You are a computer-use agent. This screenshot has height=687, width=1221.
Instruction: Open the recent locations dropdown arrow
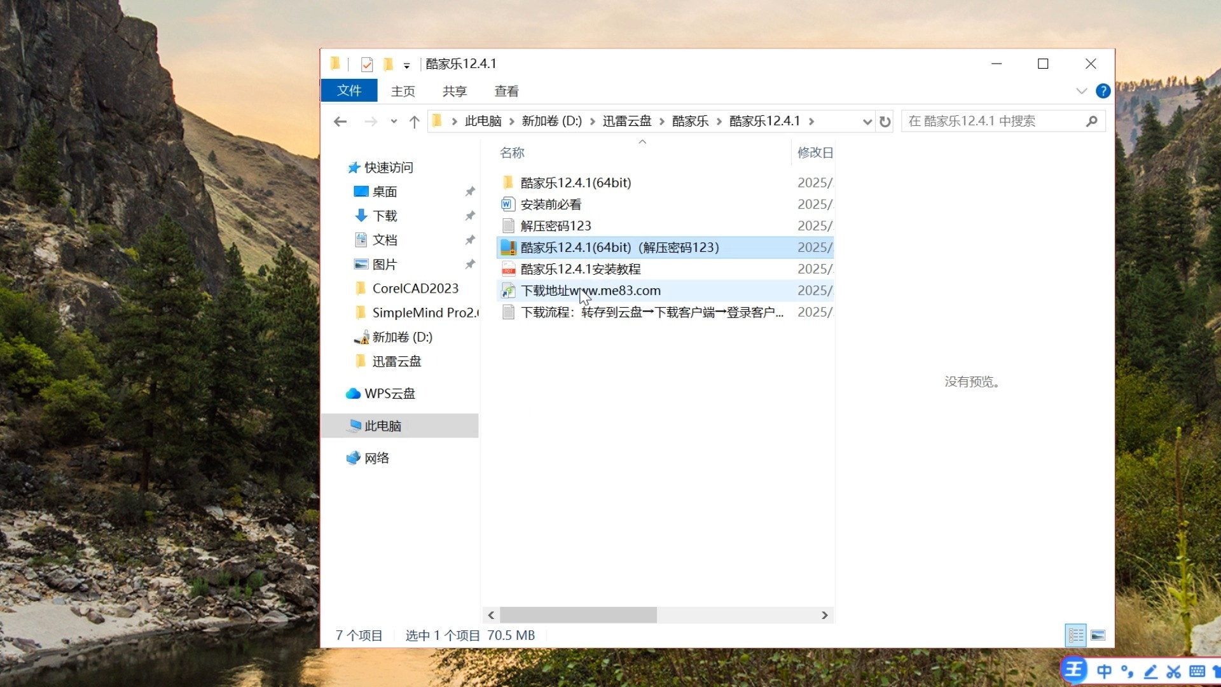tap(394, 121)
